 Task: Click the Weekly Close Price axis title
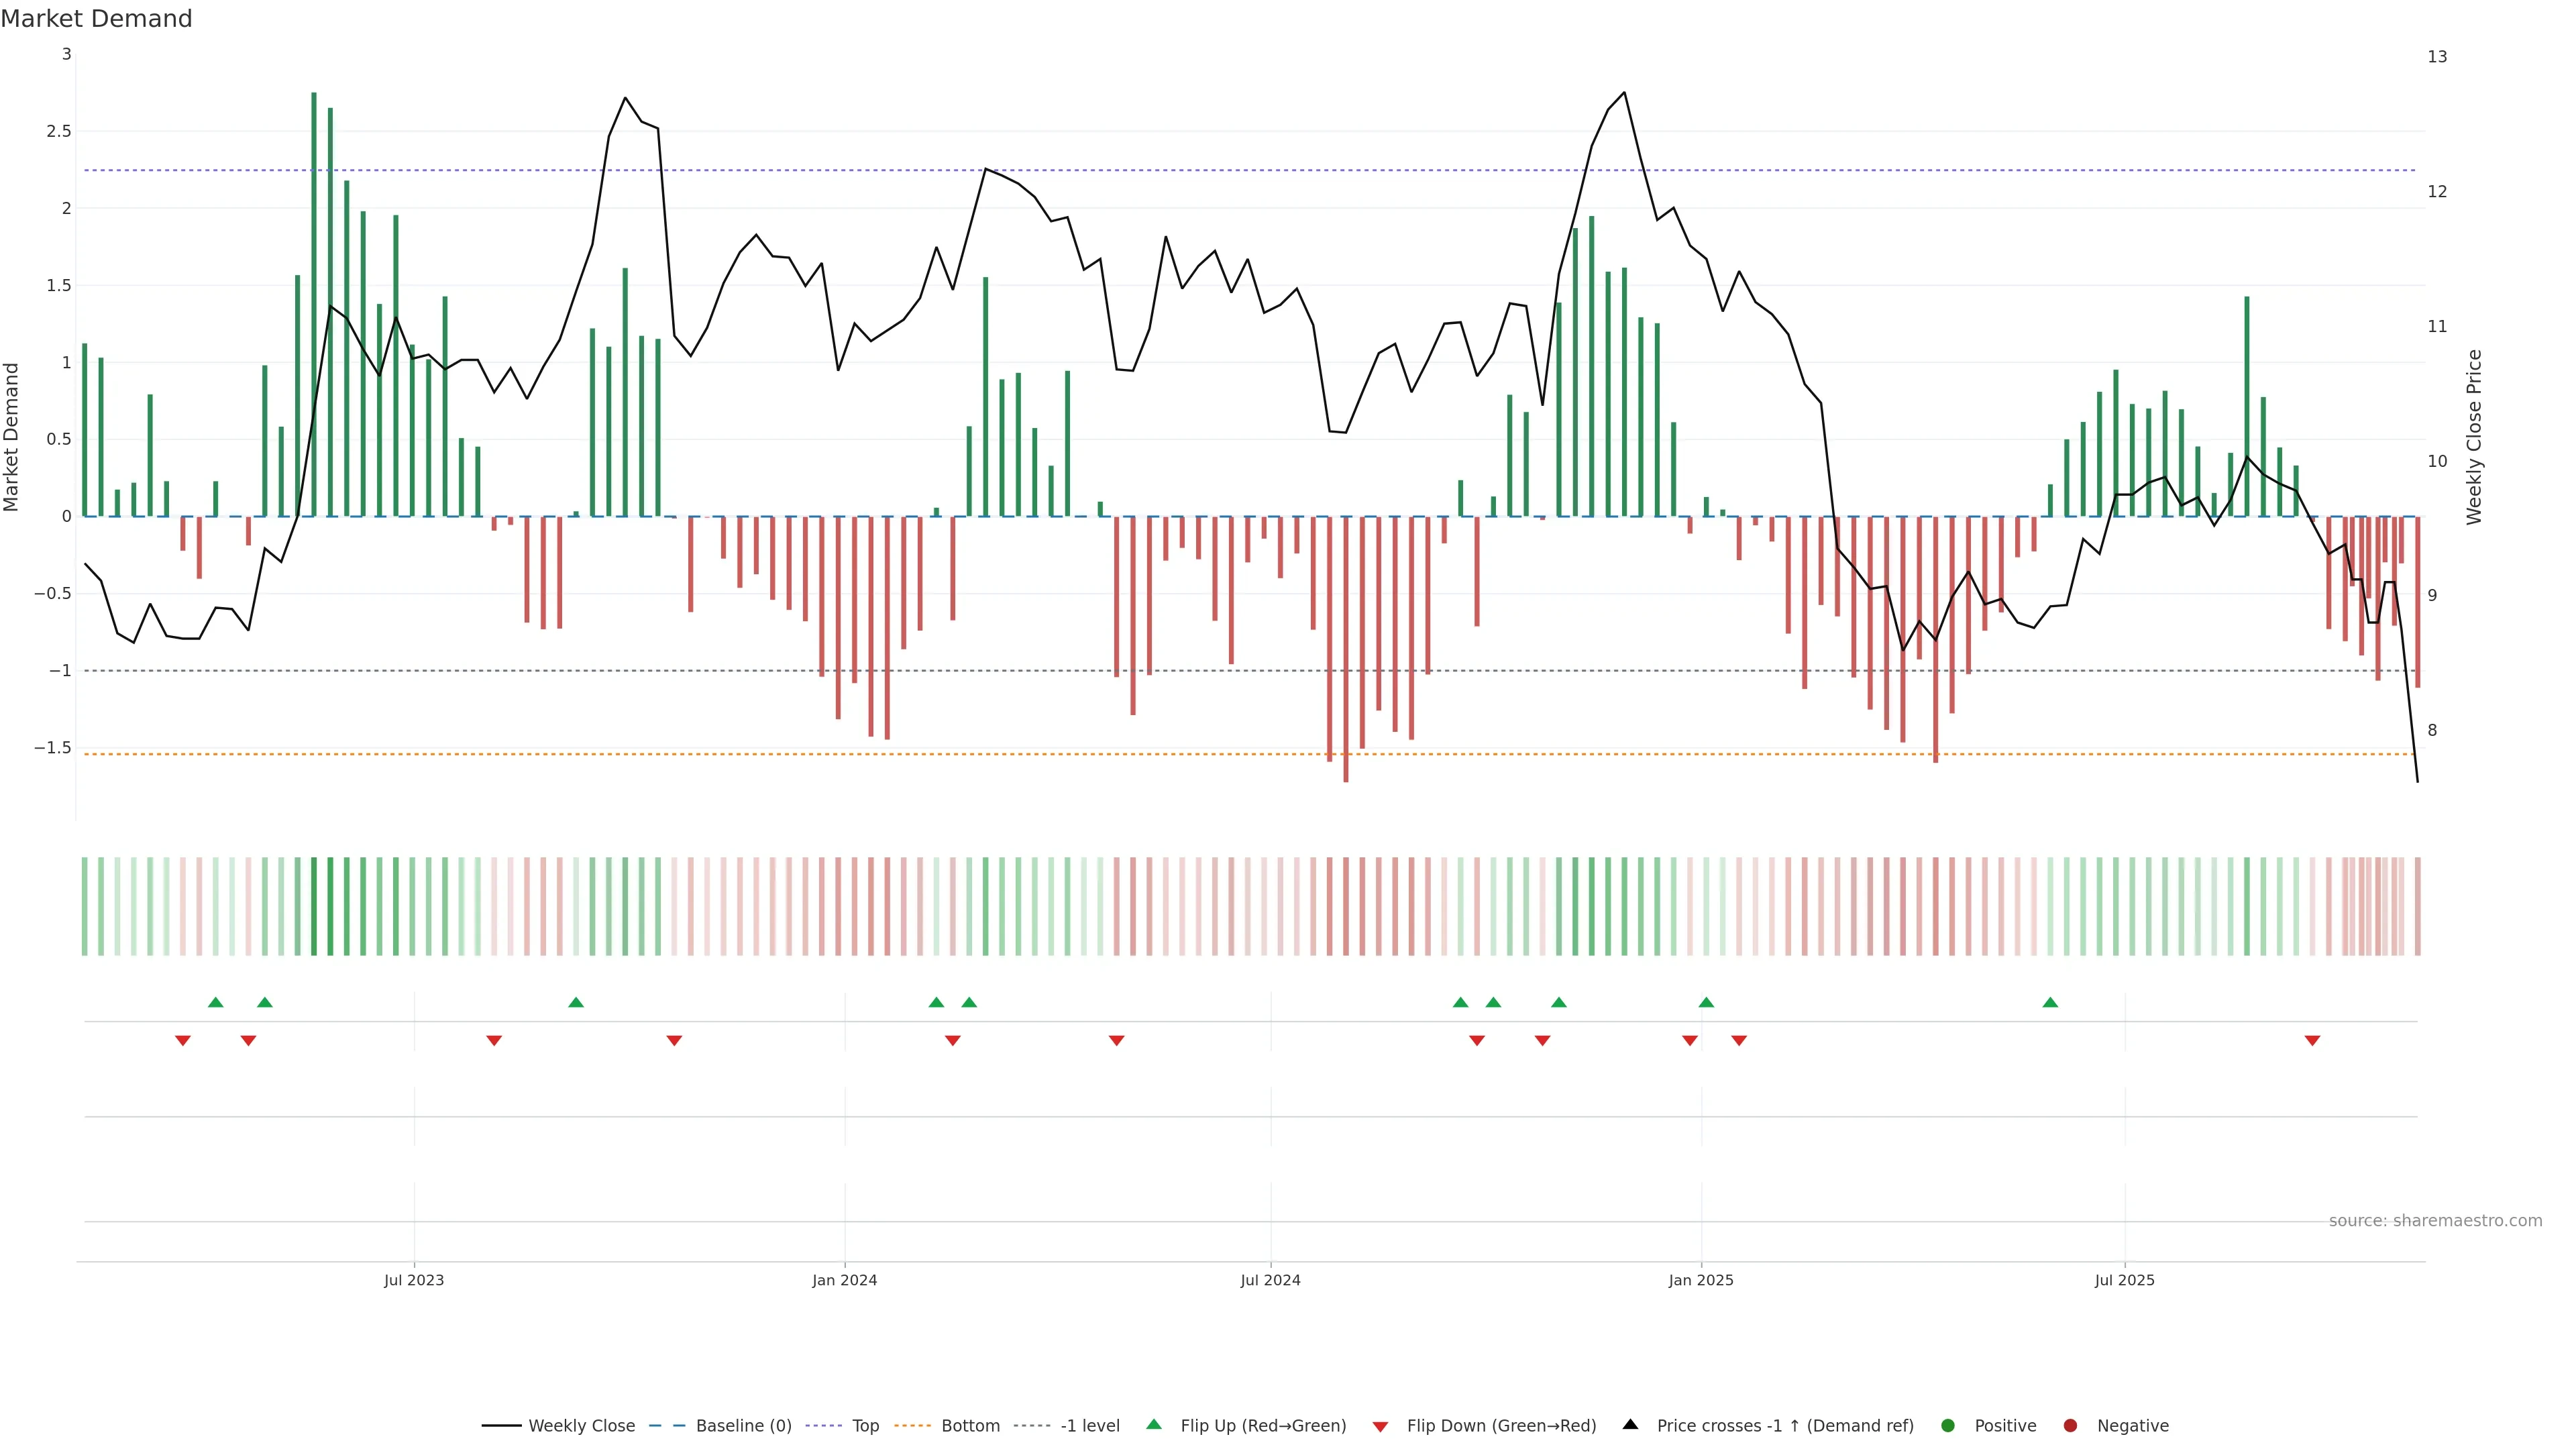point(2474,437)
